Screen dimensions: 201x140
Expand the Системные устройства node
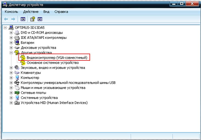pos(11,98)
